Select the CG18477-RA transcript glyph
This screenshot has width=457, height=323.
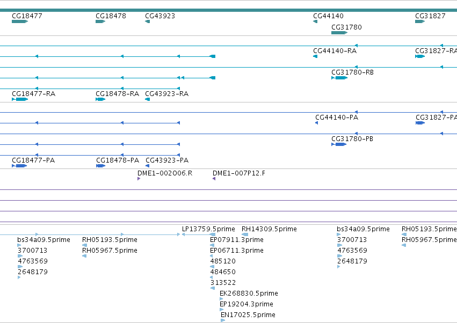tap(20, 99)
